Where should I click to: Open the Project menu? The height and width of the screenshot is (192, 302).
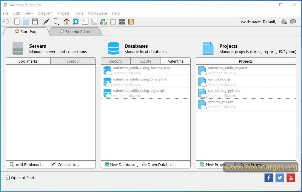click(x=63, y=13)
